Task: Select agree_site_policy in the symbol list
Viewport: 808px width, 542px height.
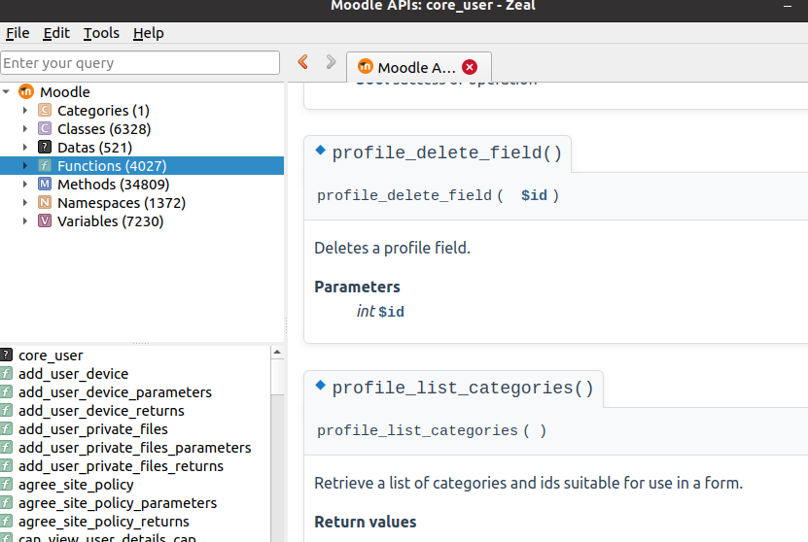Action: [76, 485]
